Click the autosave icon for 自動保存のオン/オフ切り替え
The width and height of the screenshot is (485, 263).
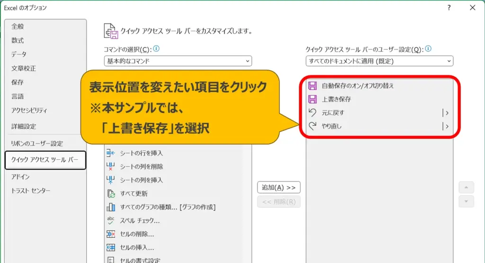312,86
